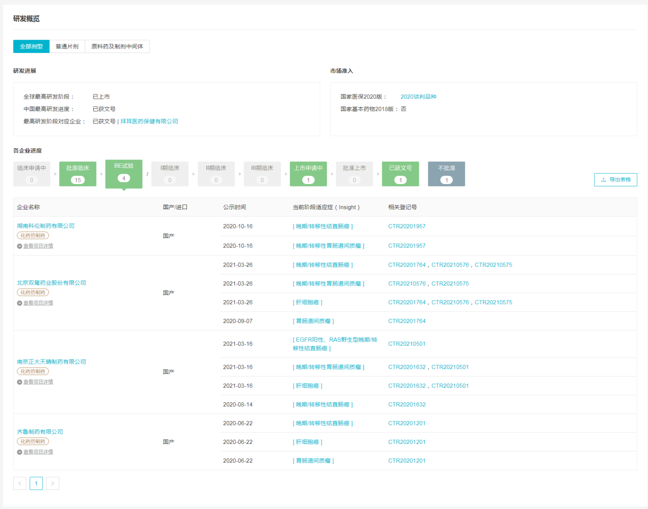
Task: Click the 公示时间 column header
Action: (x=234, y=207)
